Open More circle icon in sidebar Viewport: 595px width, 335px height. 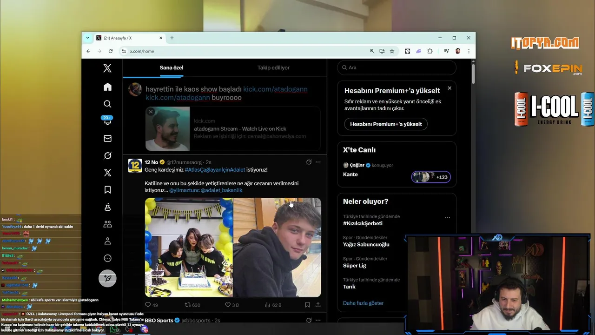(x=107, y=258)
